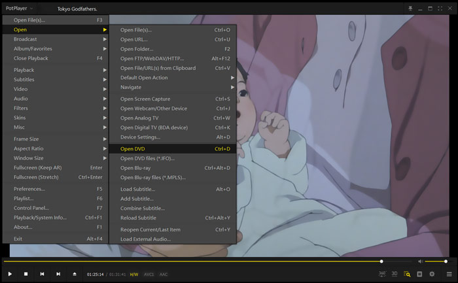
Task: Select Close Playback in main menu
Action: click(x=56, y=58)
